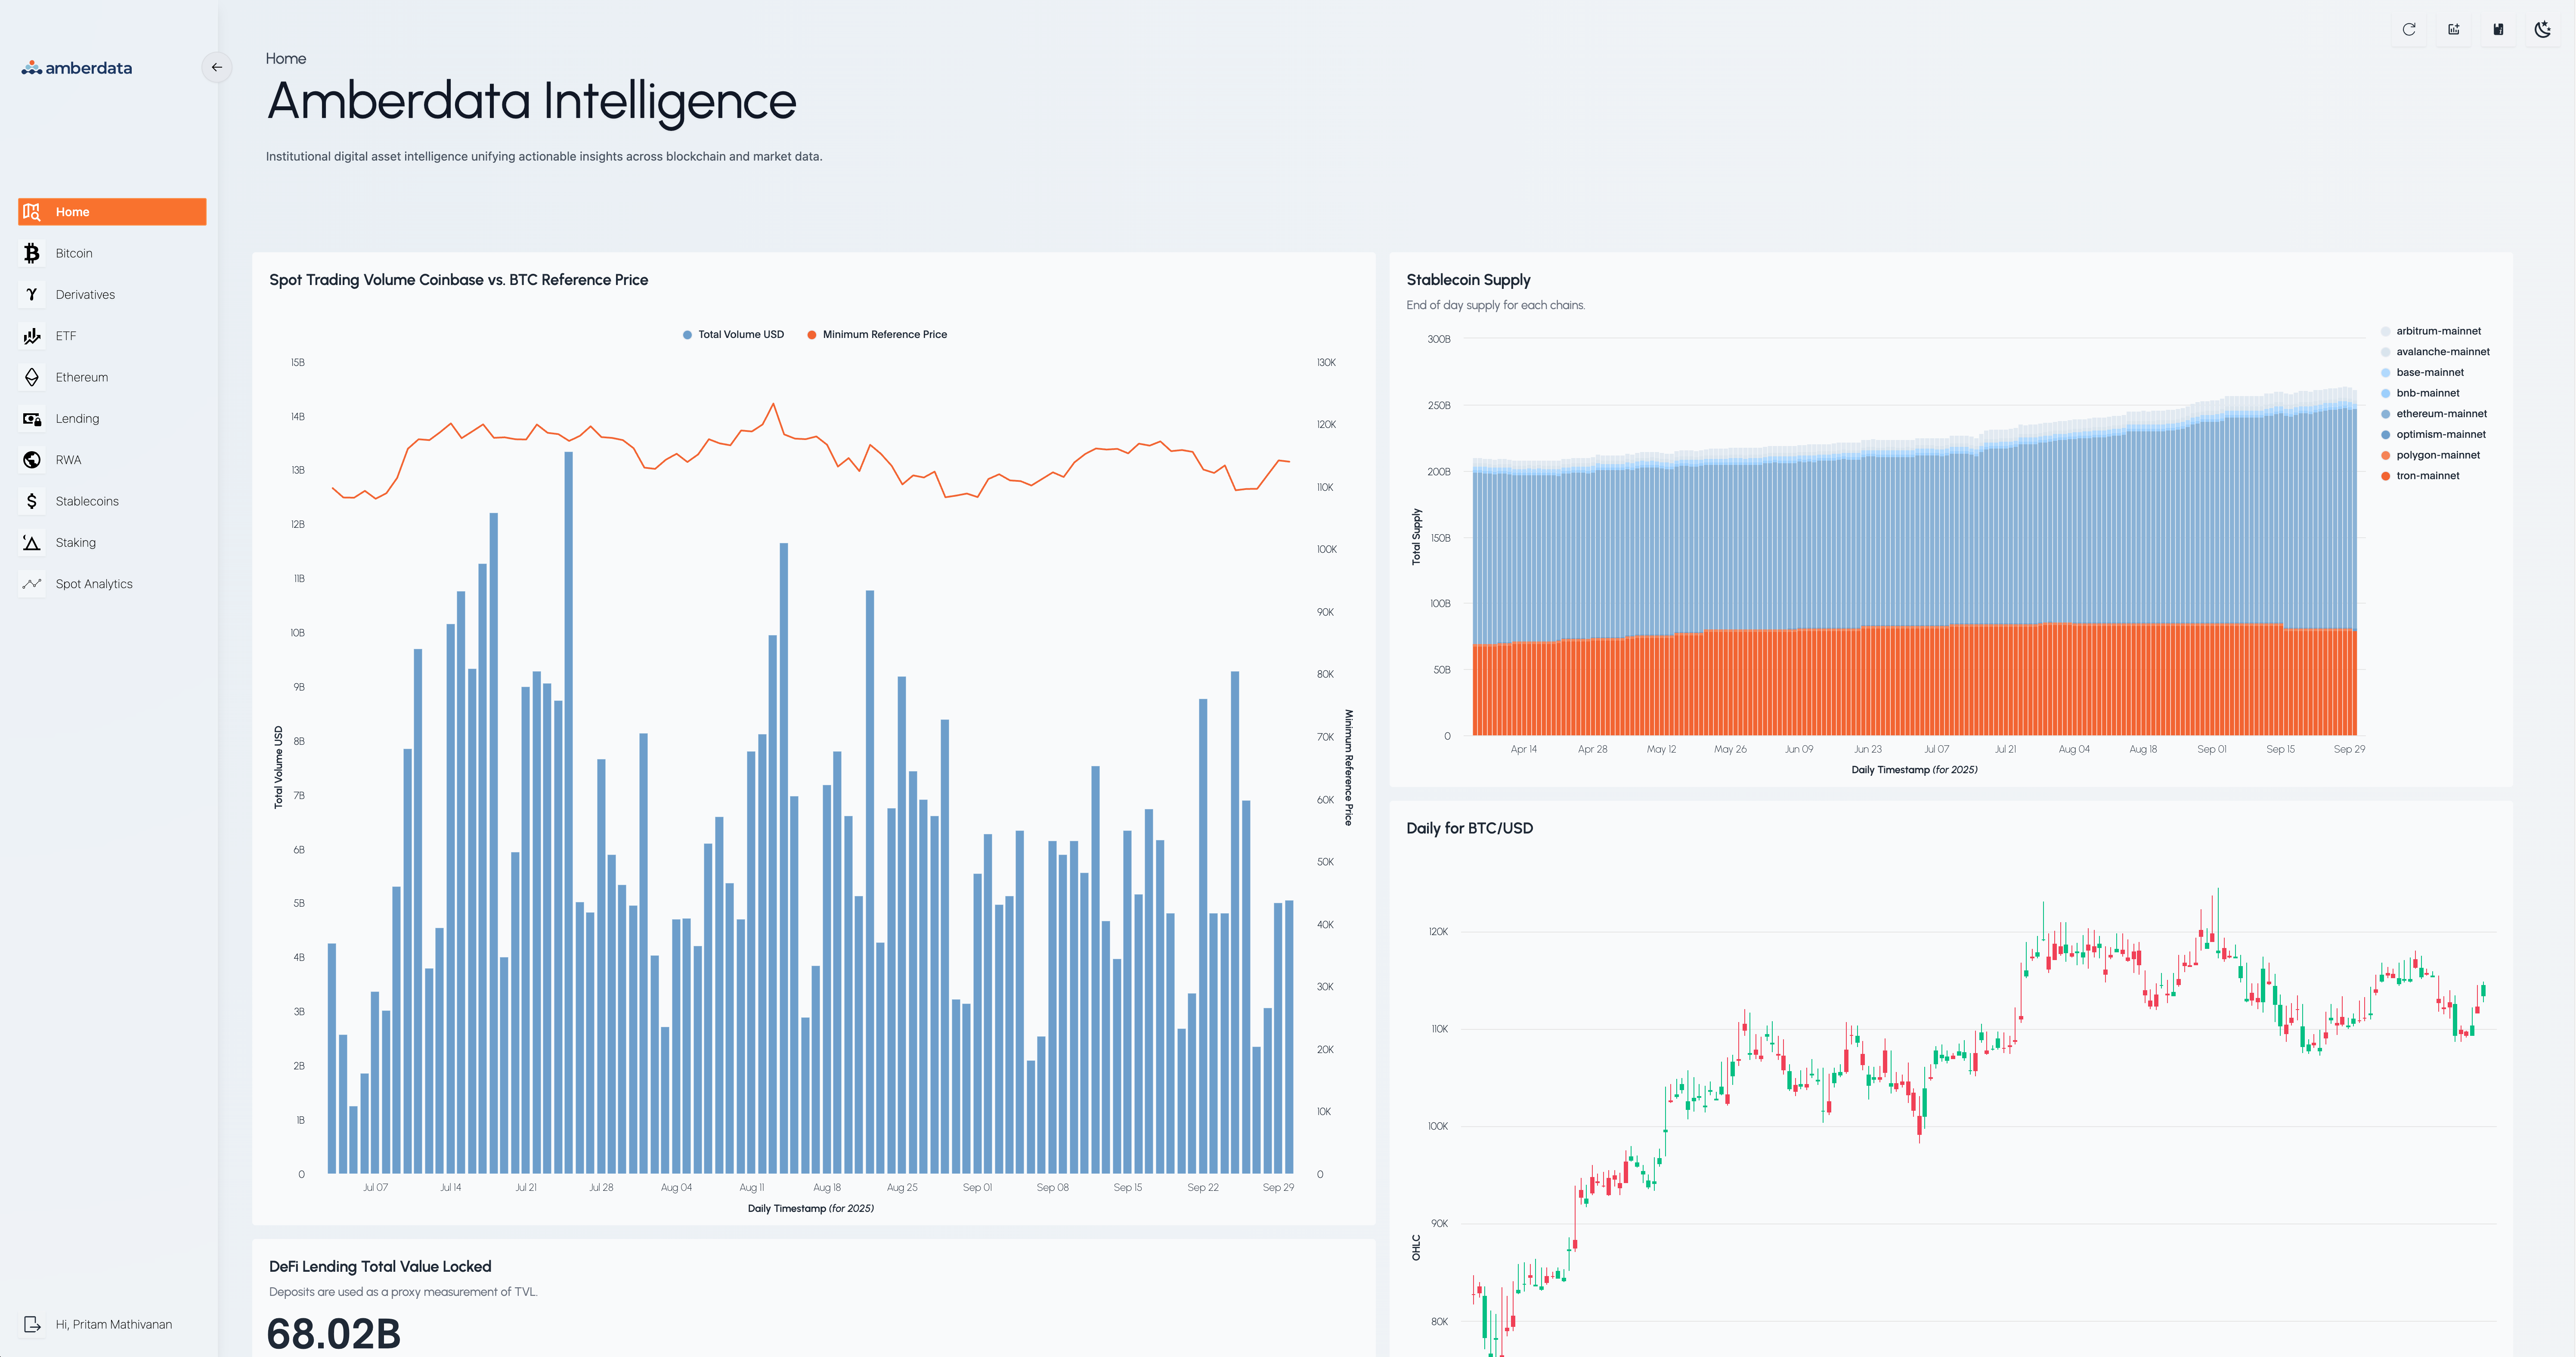2576x1357 pixels.
Task: Click the amberdata logo
Action: point(77,68)
